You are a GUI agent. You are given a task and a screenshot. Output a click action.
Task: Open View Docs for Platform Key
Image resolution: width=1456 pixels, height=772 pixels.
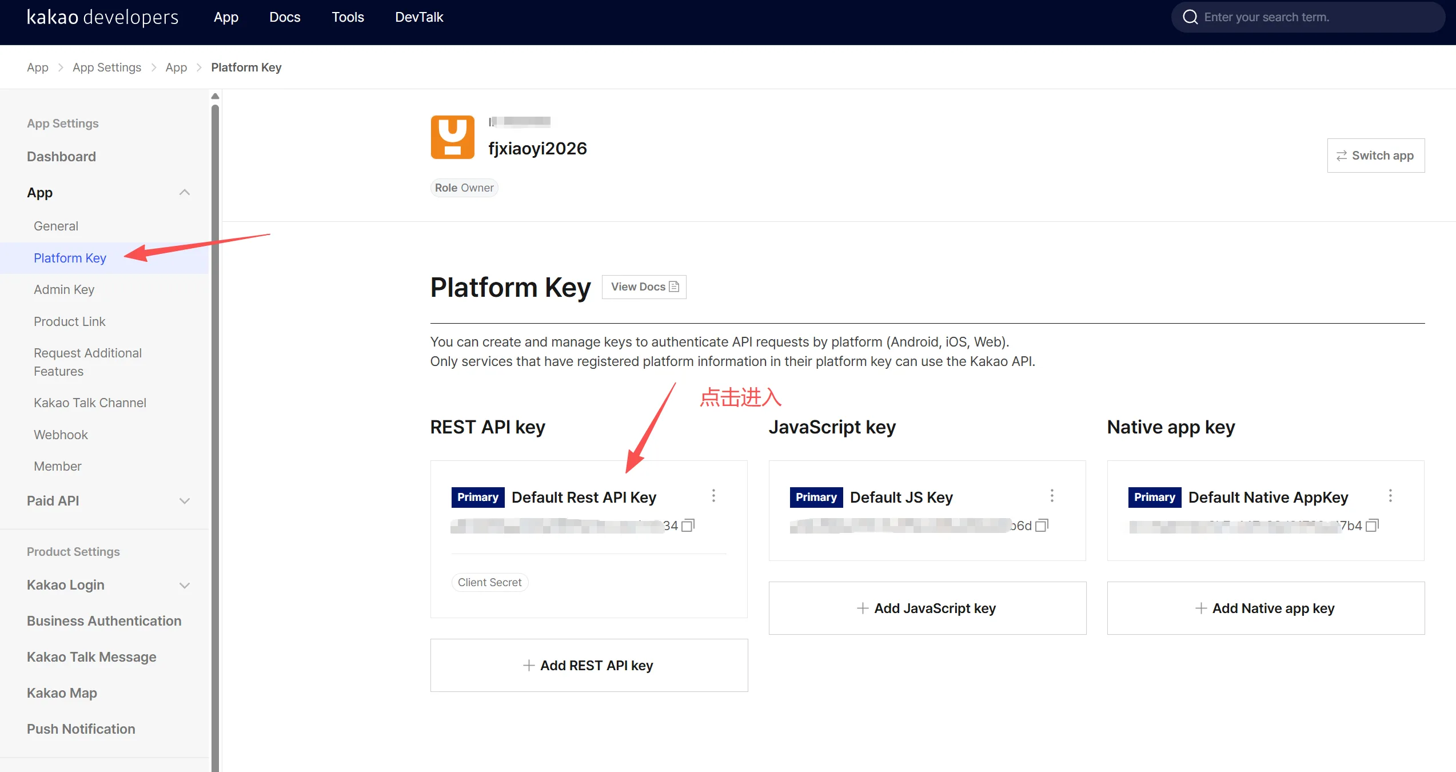(x=644, y=287)
